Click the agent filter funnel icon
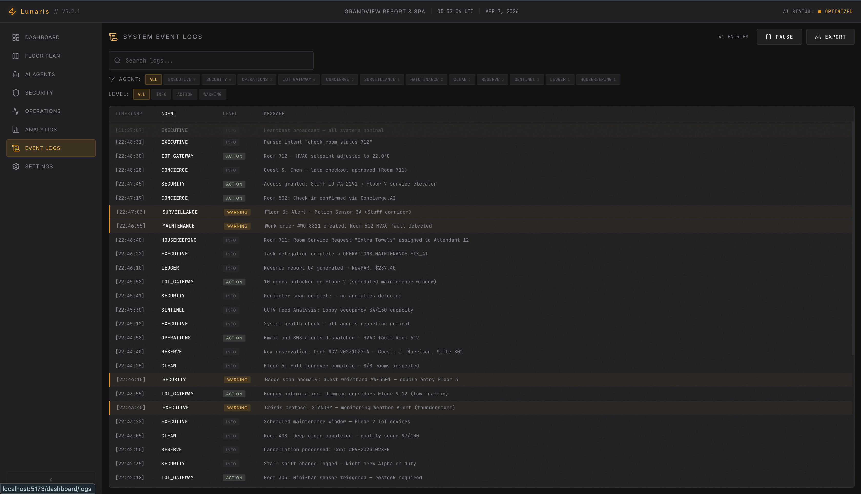The height and width of the screenshot is (494, 861). click(x=112, y=79)
